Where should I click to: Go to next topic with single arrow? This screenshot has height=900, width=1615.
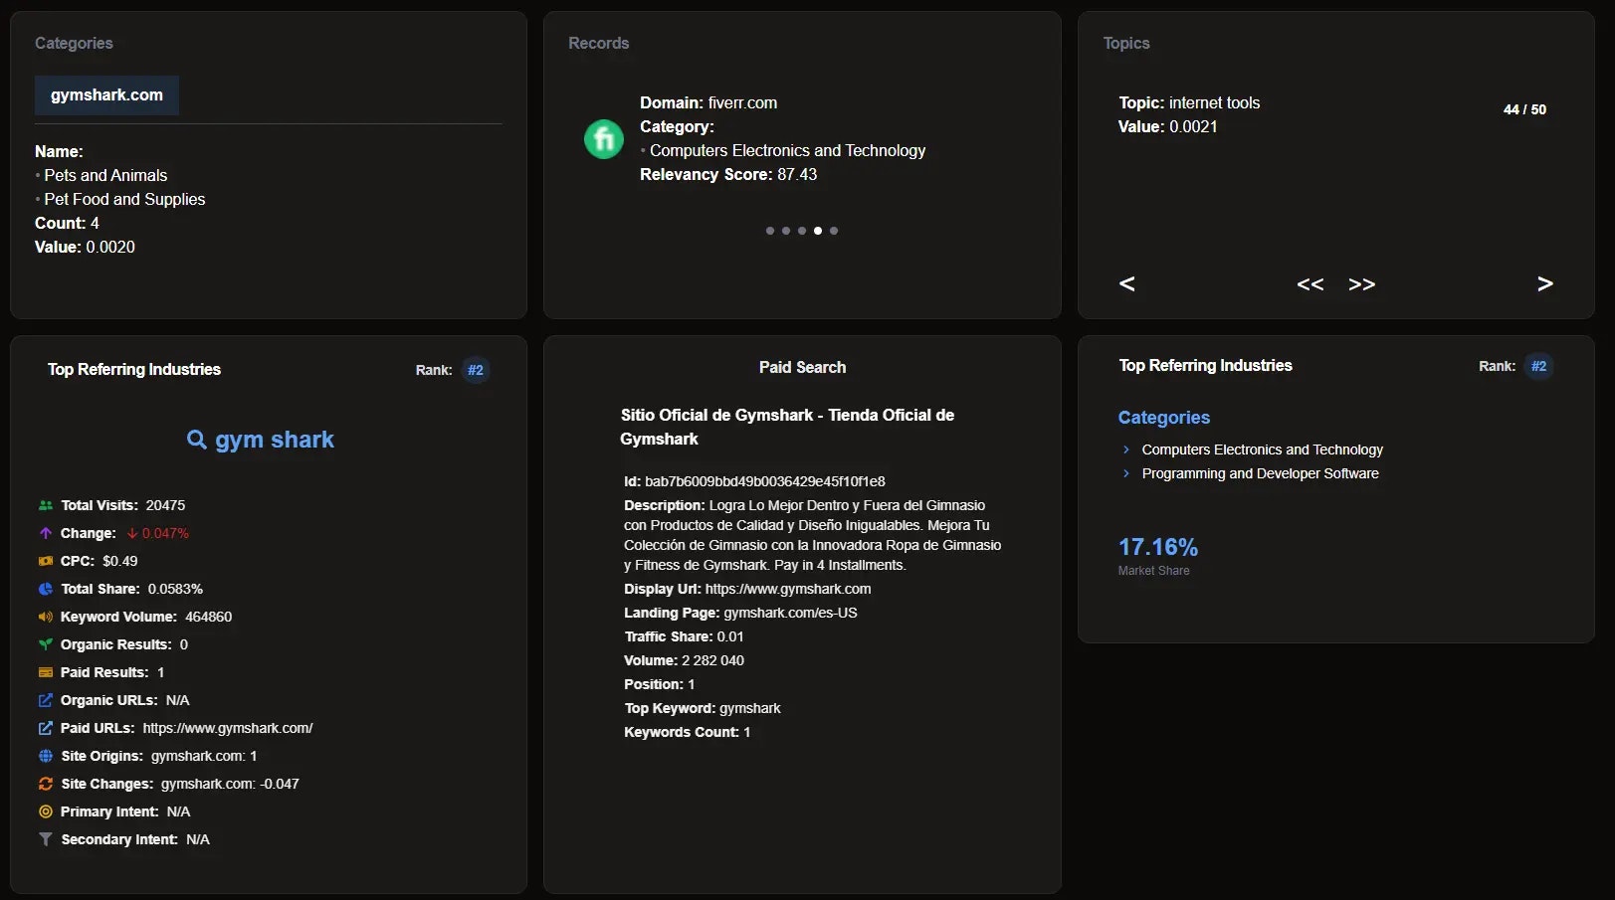[1544, 283]
